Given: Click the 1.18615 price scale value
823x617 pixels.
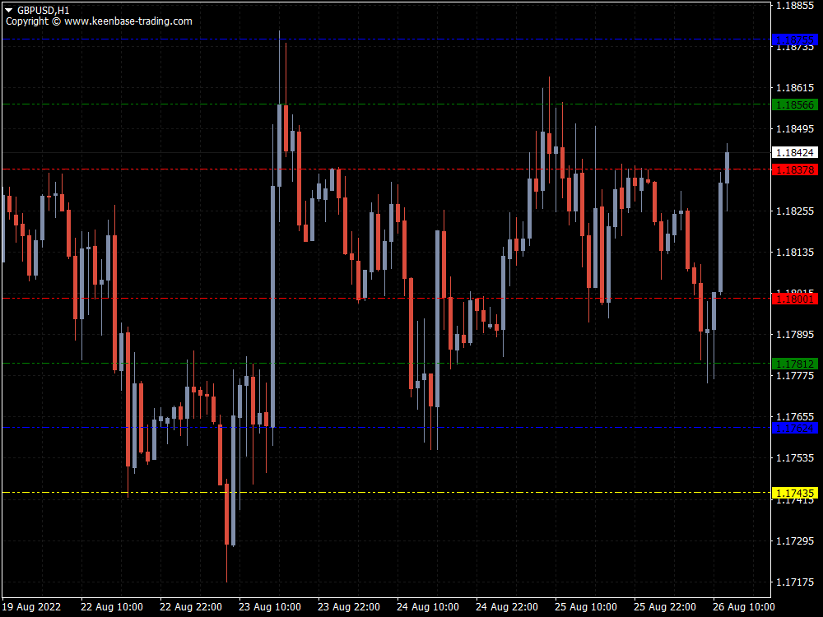Looking at the screenshot, I should pyautogui.click(x=795, y=88).
